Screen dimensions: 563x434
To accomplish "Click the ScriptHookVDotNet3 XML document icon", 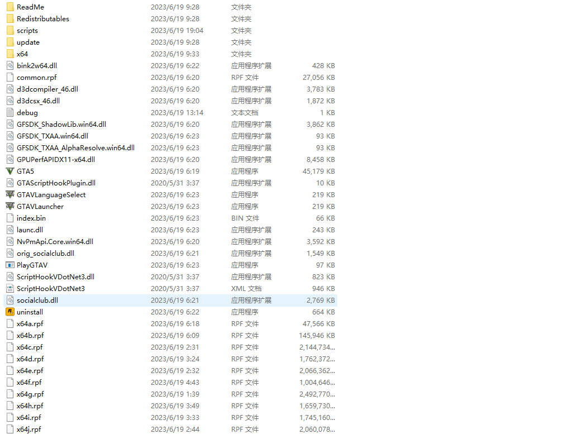I will tap(10, 288).
